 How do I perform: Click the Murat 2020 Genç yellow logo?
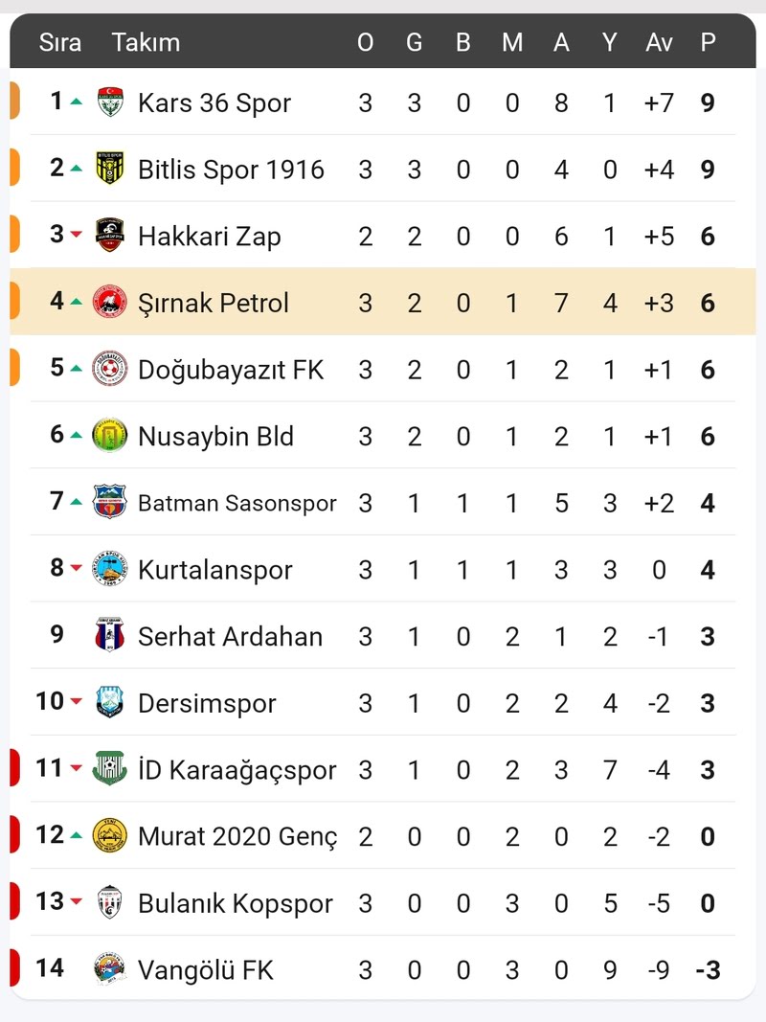[110, 836]
